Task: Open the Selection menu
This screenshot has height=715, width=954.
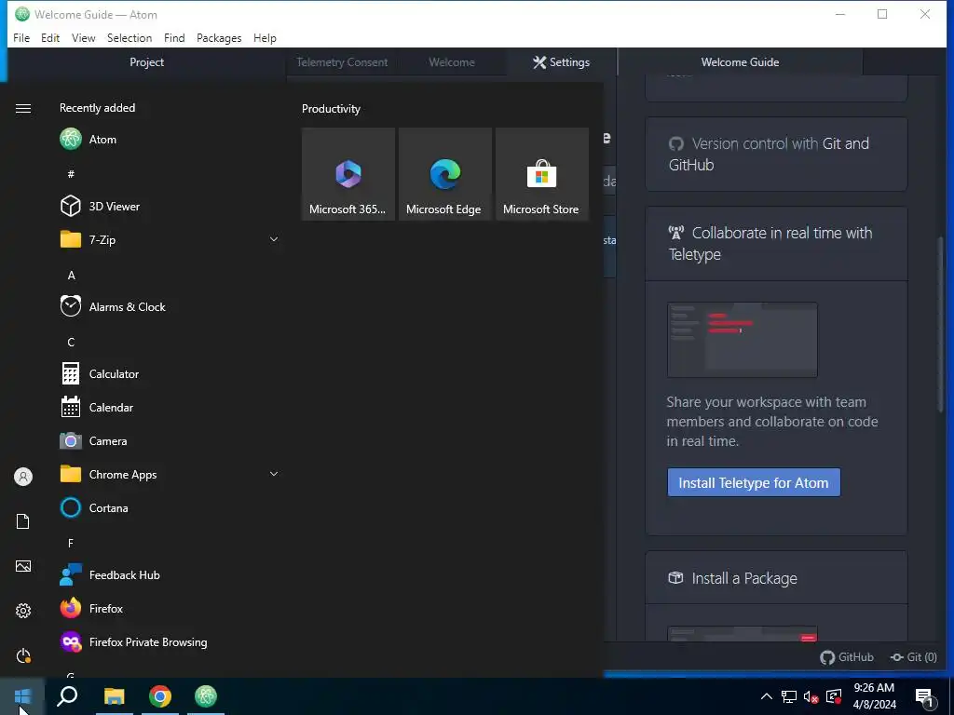Action: (129, 37)
